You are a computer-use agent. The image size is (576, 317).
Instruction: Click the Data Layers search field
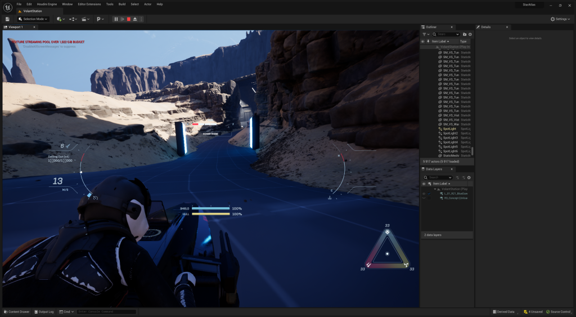click(x=438, y=177)
